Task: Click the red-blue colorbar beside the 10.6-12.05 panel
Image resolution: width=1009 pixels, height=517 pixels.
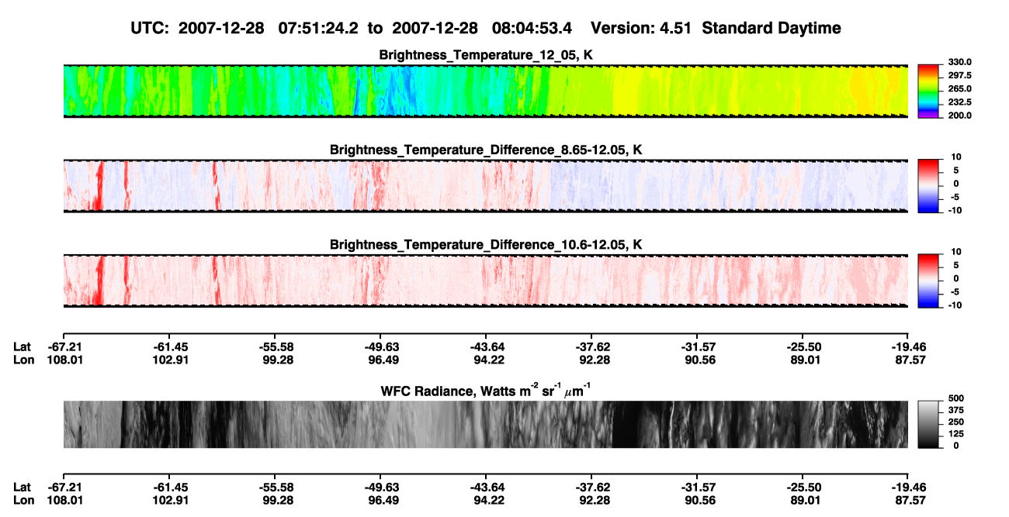Action: click(x=928, y=281)
